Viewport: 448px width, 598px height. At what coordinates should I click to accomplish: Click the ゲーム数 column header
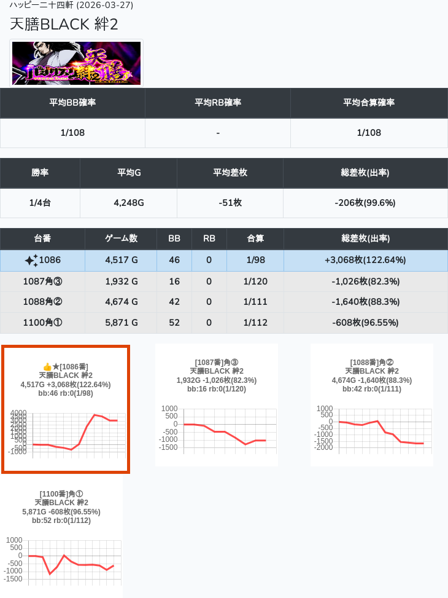tap(121, 238)
